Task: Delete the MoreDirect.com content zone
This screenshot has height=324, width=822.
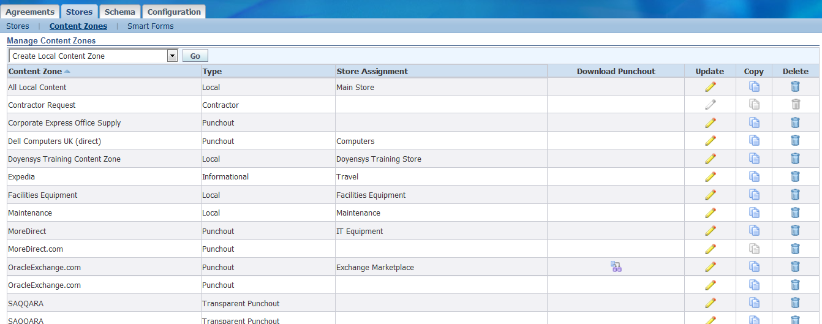Action: [x=795, y=249]
